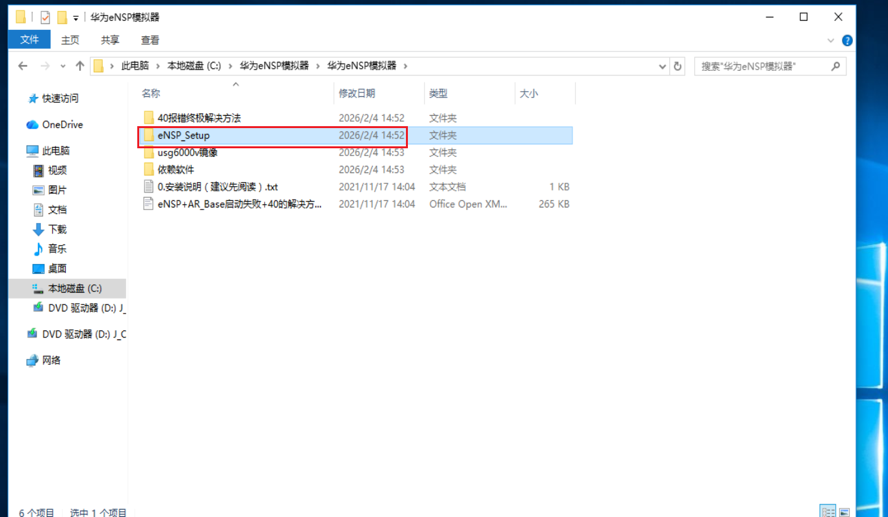Open address bar history dropdown
Image resolution: width=888 pixels, height=517 pixels.
662,66
